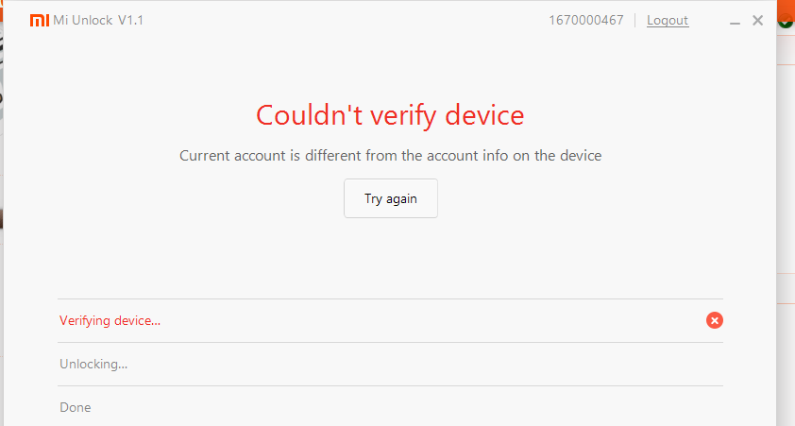Image resolution: width=795 pixels, height=426 pixels.
Task: Click the divider between account ID and Logout
Action: 635,20
